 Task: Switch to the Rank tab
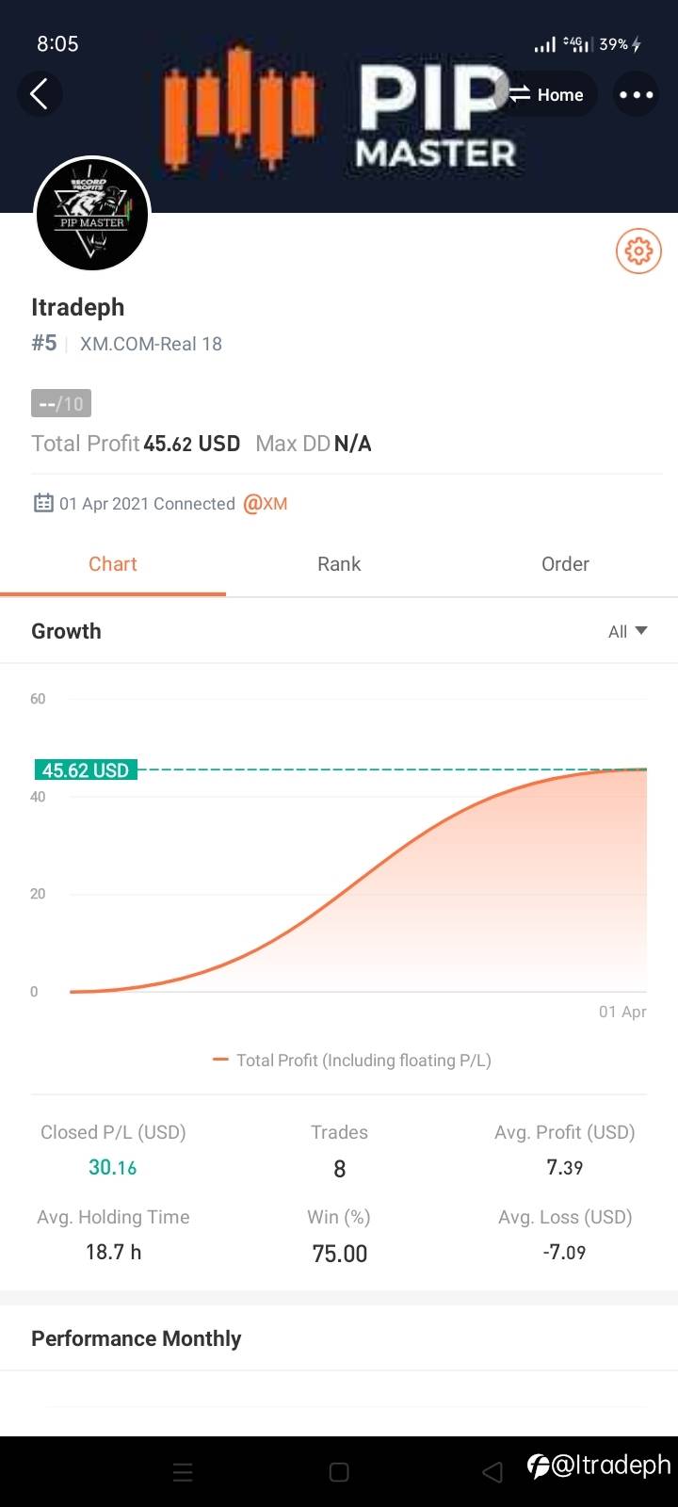tap(339, 564)
